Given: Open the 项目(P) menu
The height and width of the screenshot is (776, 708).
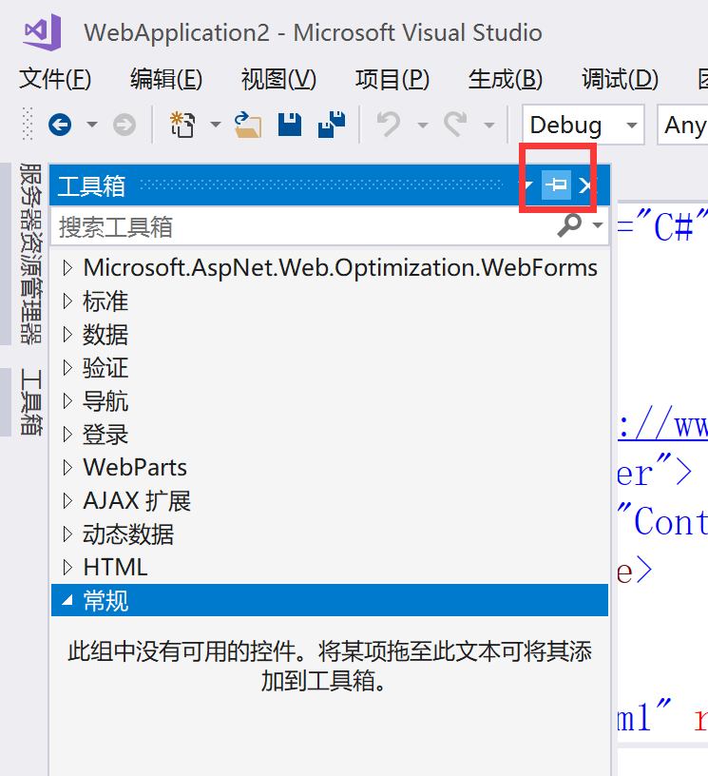Looking at the screenshot, I should pos(392,79).
